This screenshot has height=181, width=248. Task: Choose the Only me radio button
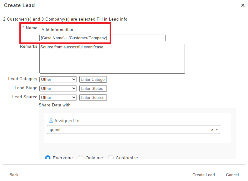[80, 158]
